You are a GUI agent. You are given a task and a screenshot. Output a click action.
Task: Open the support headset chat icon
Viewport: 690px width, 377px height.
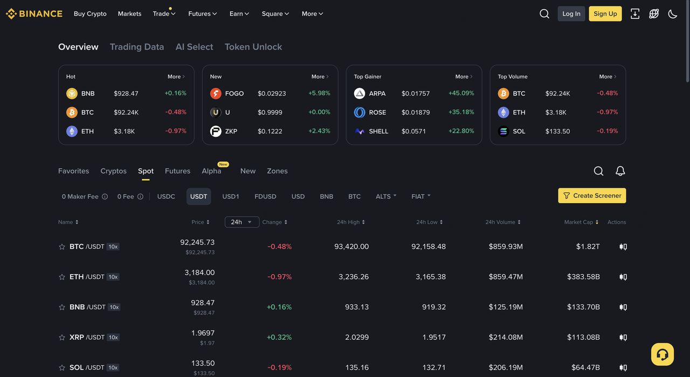click(x=663, y=354)
